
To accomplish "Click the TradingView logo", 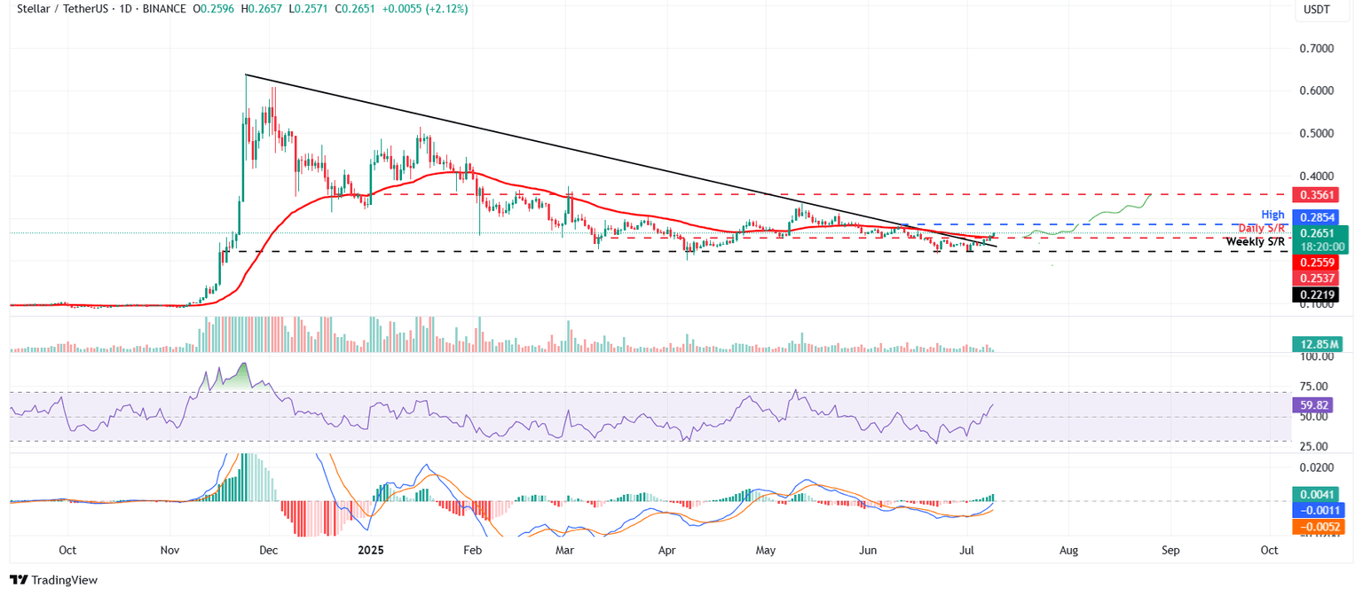I will [53, 580].
